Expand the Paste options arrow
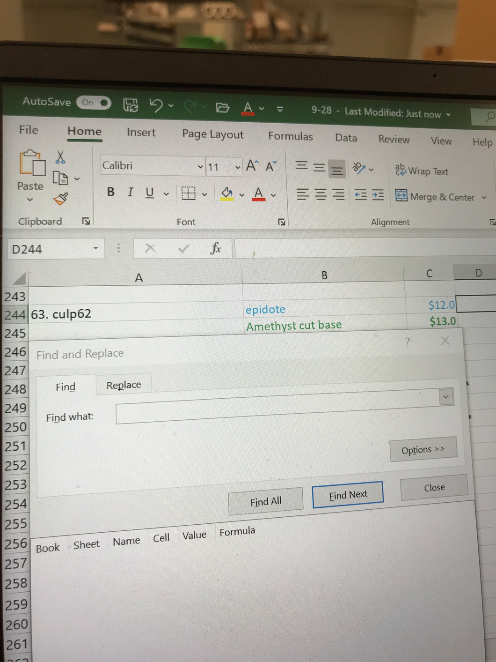Screen dimensions: 496x662 click(30, 200)
